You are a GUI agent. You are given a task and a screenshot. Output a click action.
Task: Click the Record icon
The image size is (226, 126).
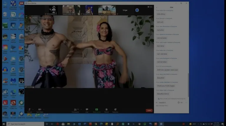pyautogui.click(x=107, y=110)
